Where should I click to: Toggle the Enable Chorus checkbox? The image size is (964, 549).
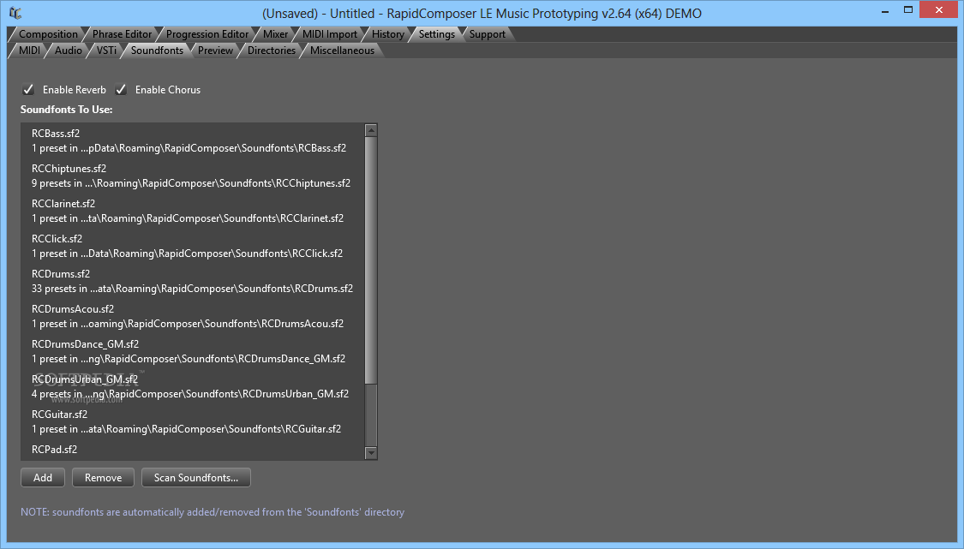[x=121, y=90]
